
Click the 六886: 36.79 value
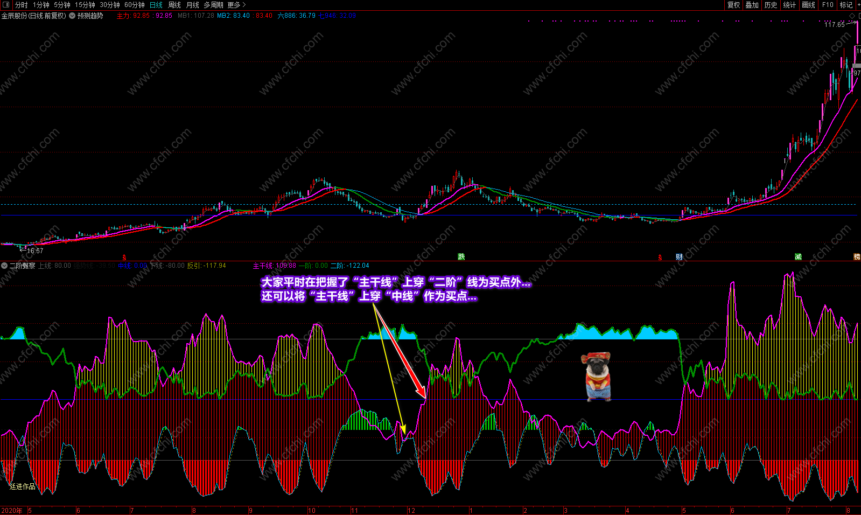tap(296, 16)
